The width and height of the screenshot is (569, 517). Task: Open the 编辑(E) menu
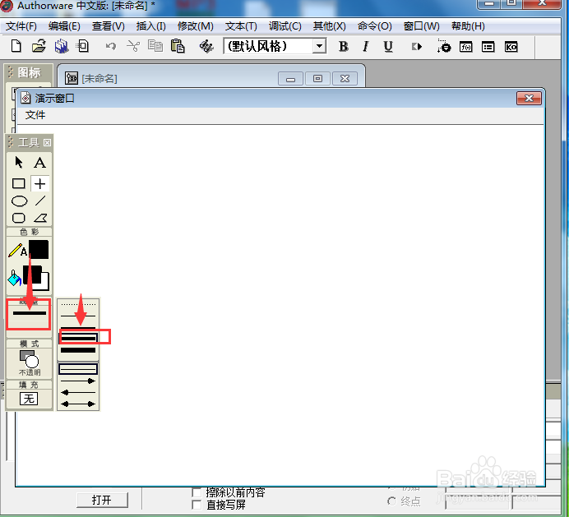point(64,26)
